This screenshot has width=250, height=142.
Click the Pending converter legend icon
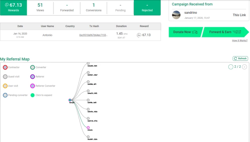(x=5, y=95)
